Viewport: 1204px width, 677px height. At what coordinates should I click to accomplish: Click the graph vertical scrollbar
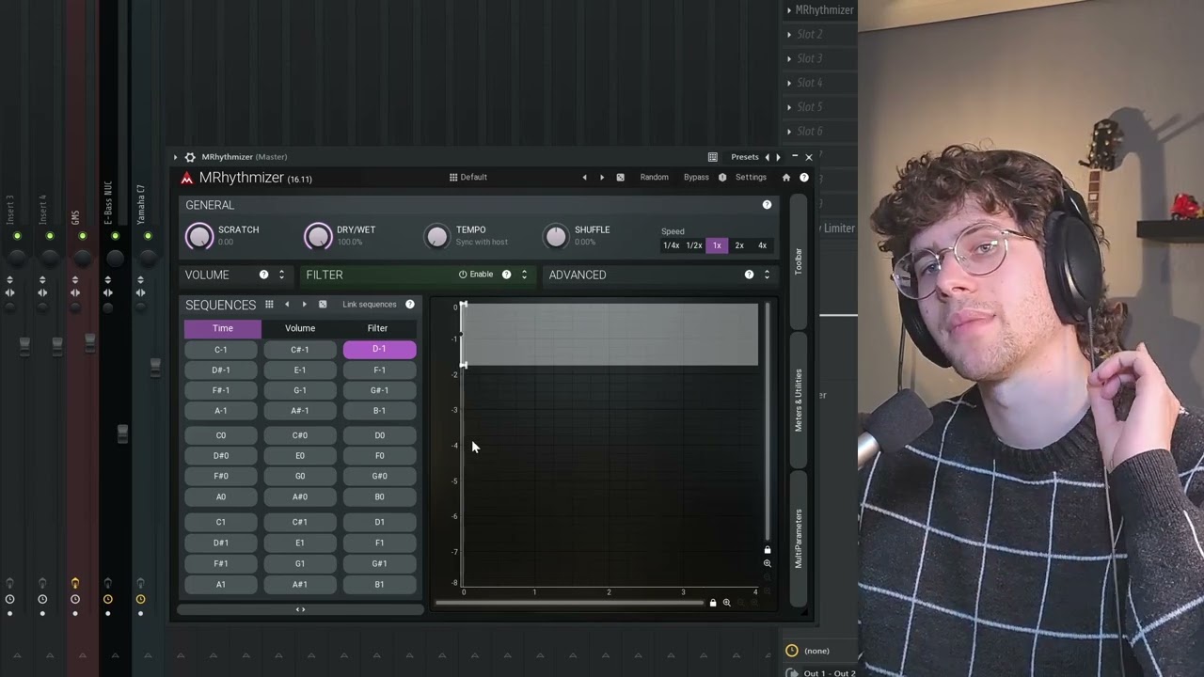pyautogui.click(x=768, y=421)
